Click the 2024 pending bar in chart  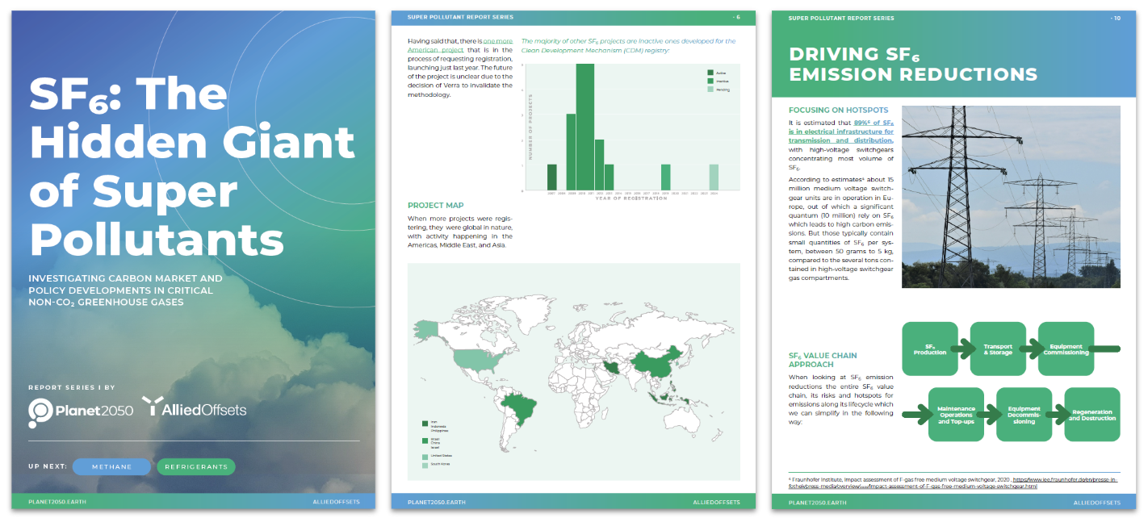[714, 177]
